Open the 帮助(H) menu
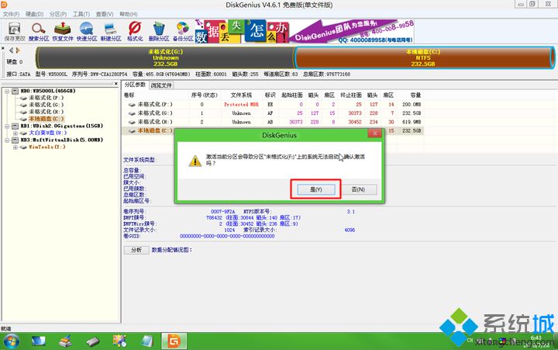The image size is (558, 350). tap(129, 14)
